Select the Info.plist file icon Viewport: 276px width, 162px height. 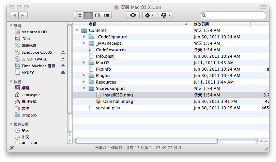point(91,56)
